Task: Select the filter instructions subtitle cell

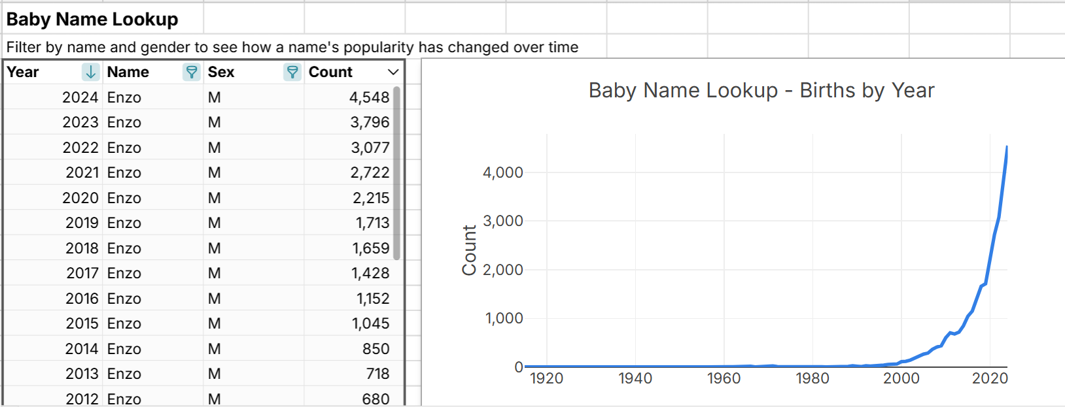Action: point(292,47)
